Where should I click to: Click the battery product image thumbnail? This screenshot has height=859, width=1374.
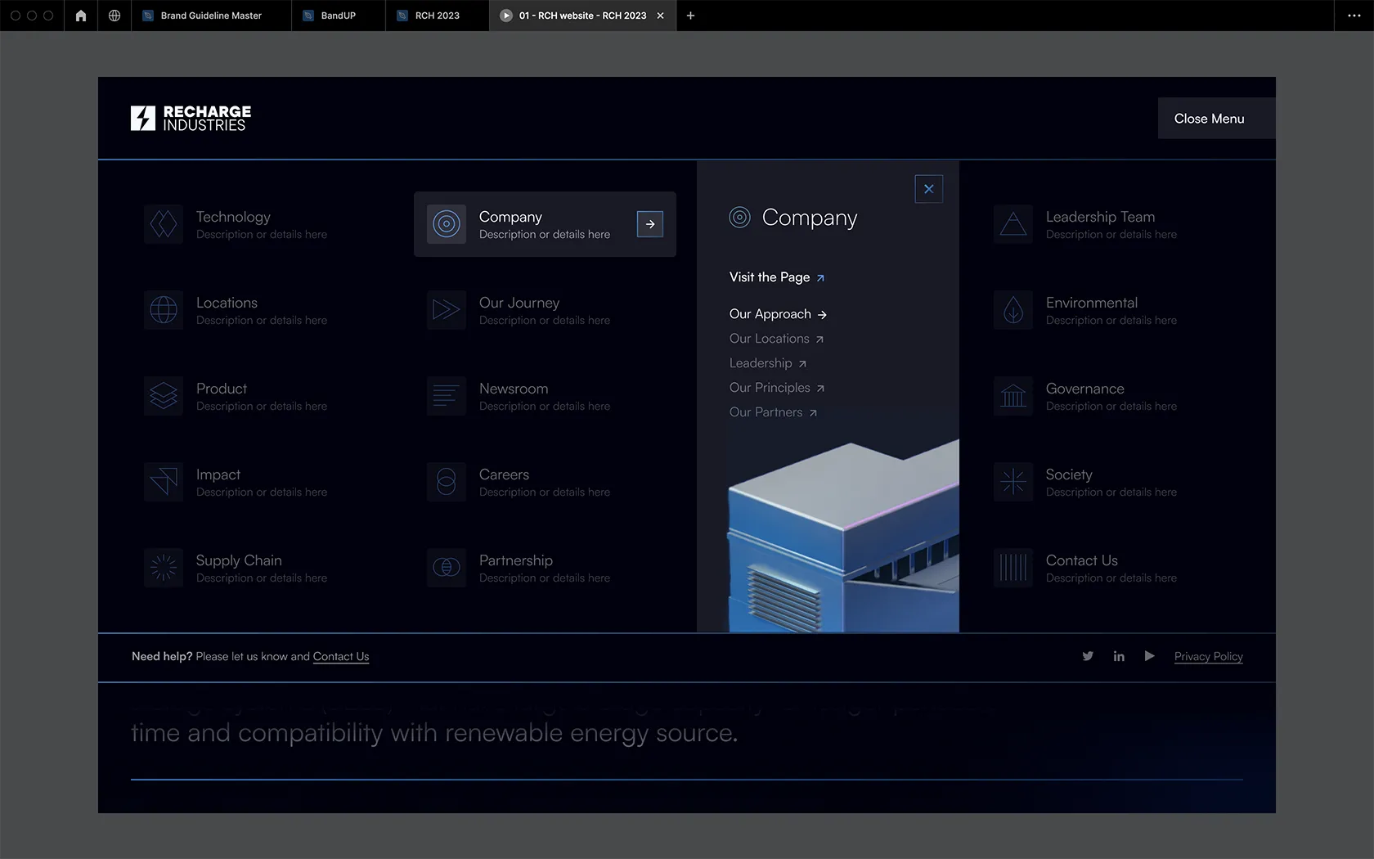pyautogui.click(x=843, y=537)
